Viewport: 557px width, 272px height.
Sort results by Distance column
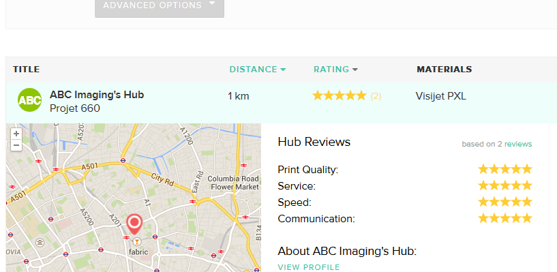258,70
